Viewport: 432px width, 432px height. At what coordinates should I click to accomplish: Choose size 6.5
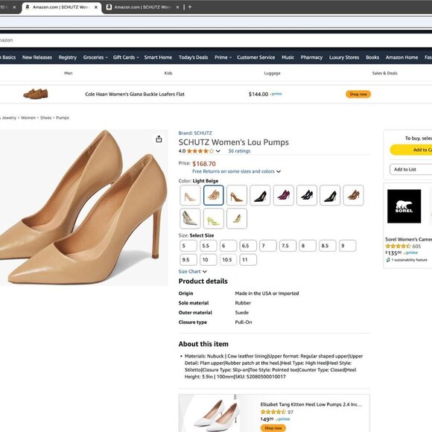coord(248,246)
